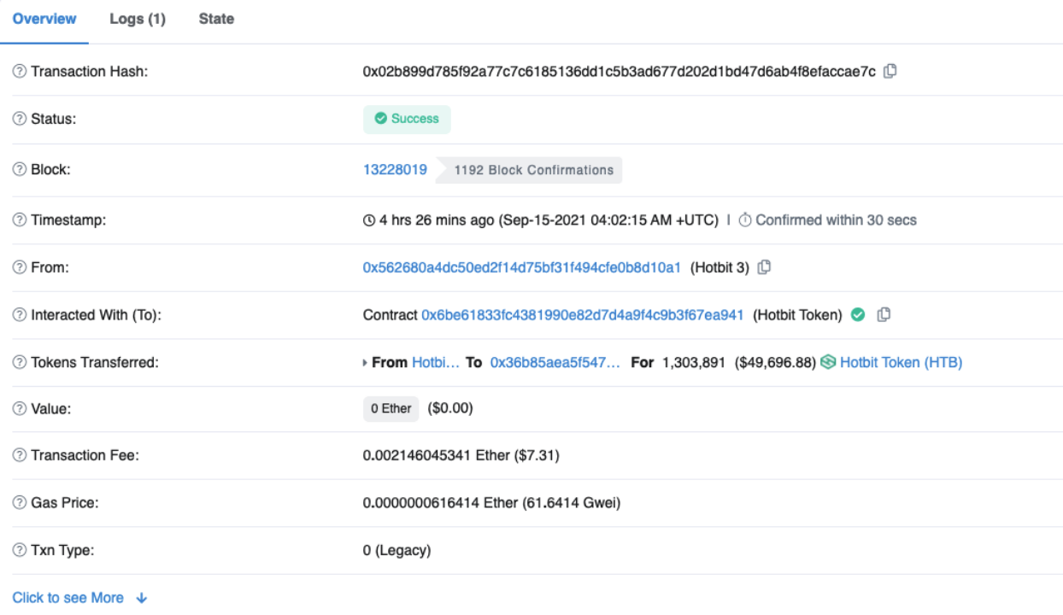
Task: Open Hotbit Token (HTB) token link
Action: click(901, 362)
